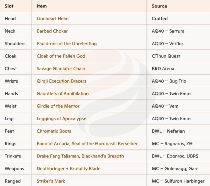Image resolution: width=210 pixels, height=186 pixels.
Task: Open the Brutality Blade link
Action: point(85,169)
